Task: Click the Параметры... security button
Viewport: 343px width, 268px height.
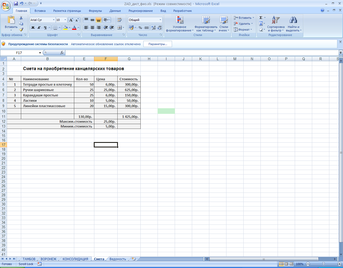Action: click(x=158, y=44)
